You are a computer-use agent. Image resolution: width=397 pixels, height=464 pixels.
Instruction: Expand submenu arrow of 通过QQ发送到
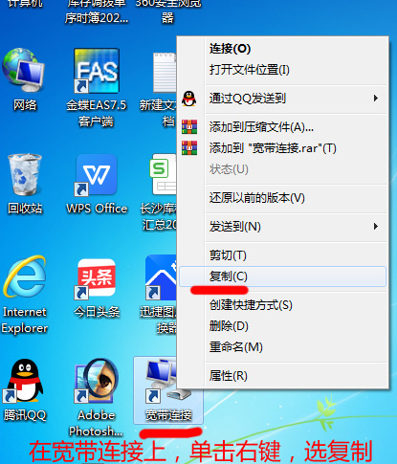point(376,99)
